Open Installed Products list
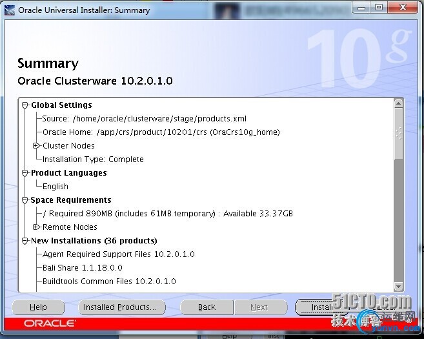This screenshot has width=424, height=339. [x=122, y=307]
